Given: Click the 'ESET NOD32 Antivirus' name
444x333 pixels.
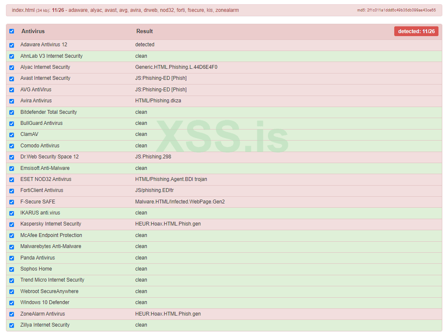Looking at the screenshot, I should (46, 179).
